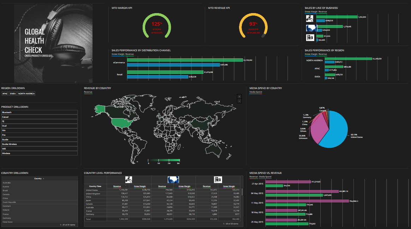The image size is (411, 229).
Task: Click United States on the world map
Action: point(122,123)
